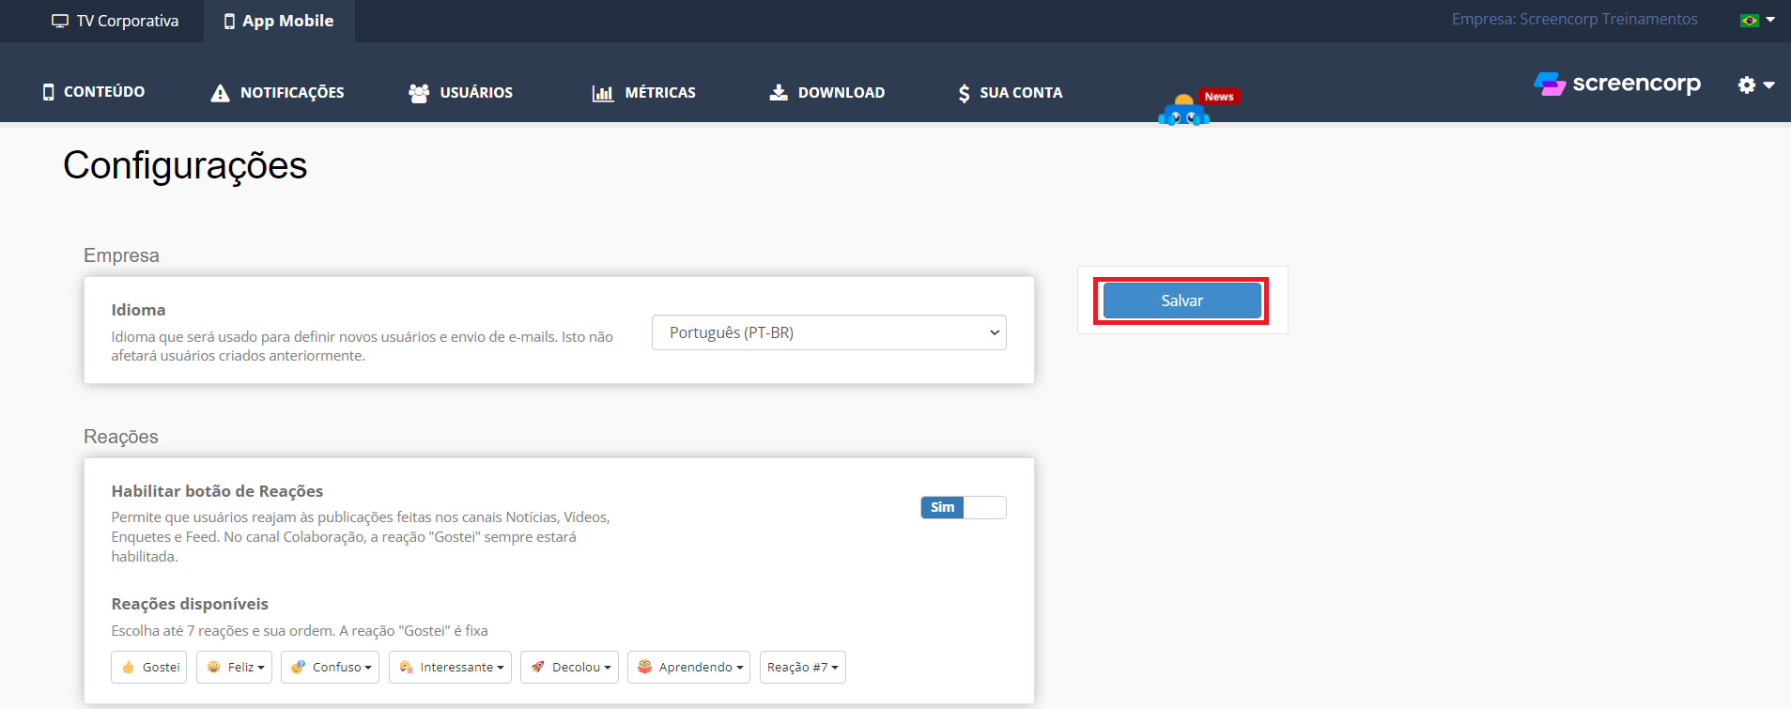Click the Download arrow icon

coord(779,92)
